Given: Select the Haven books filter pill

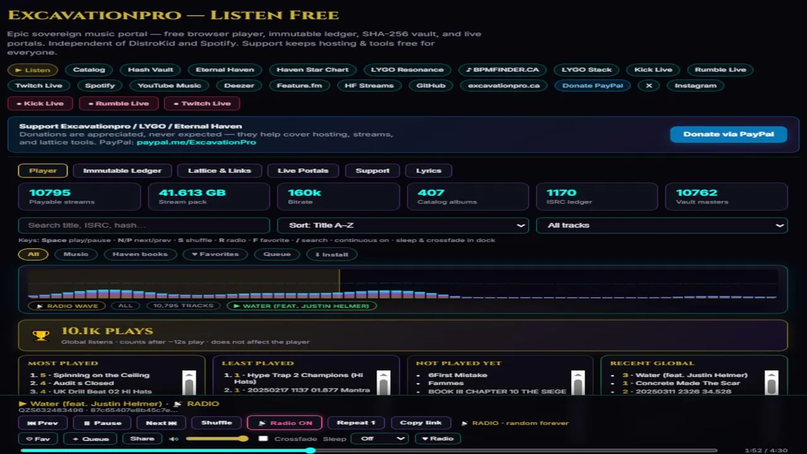Looking at the screenshot, I should 140,254.
